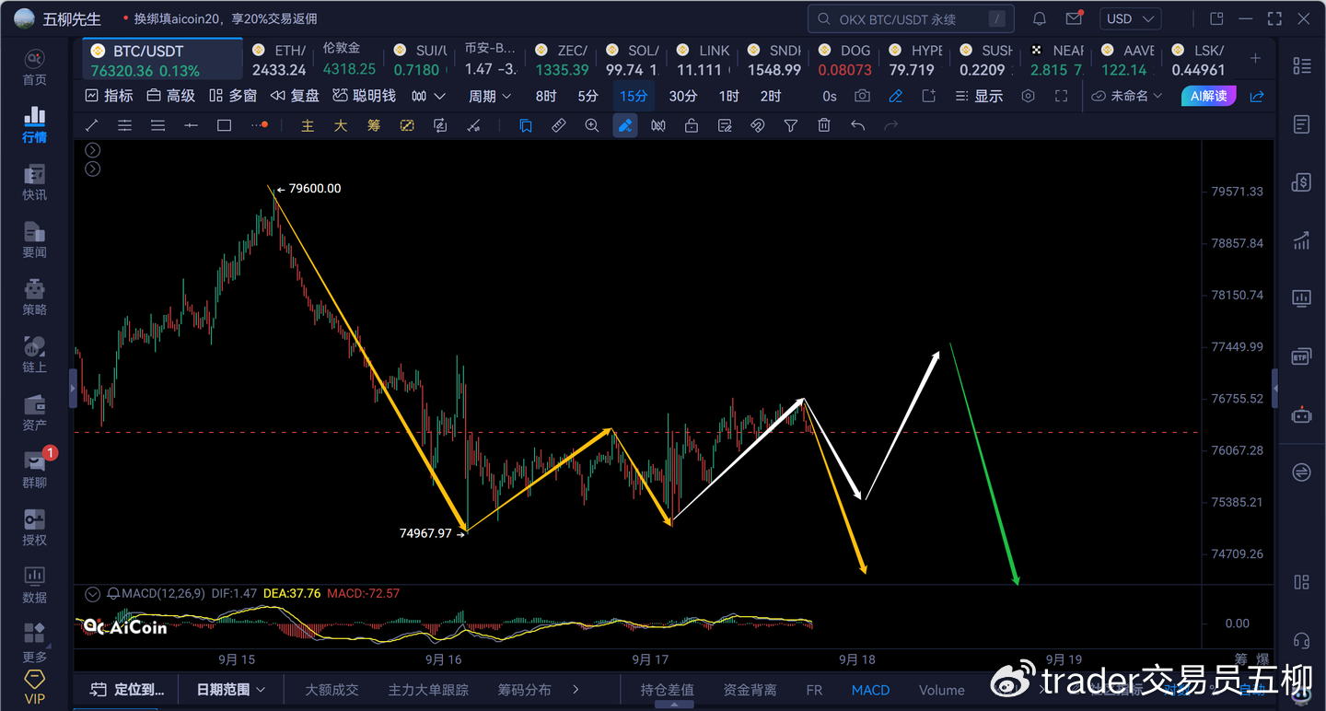The image size is (1326, 711).
Task: Open the ruler measurement tool
Action: [559, 126]
